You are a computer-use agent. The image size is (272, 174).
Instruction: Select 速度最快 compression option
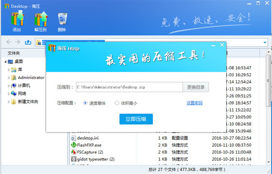[x=85, y=103]
